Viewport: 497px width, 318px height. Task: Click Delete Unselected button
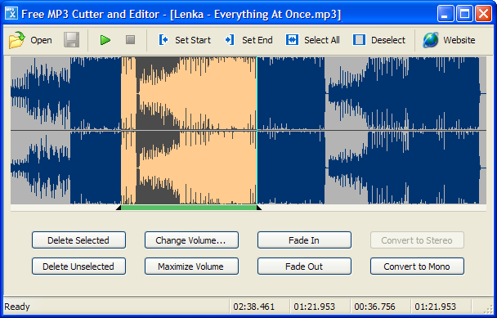(x=78, y=266)
